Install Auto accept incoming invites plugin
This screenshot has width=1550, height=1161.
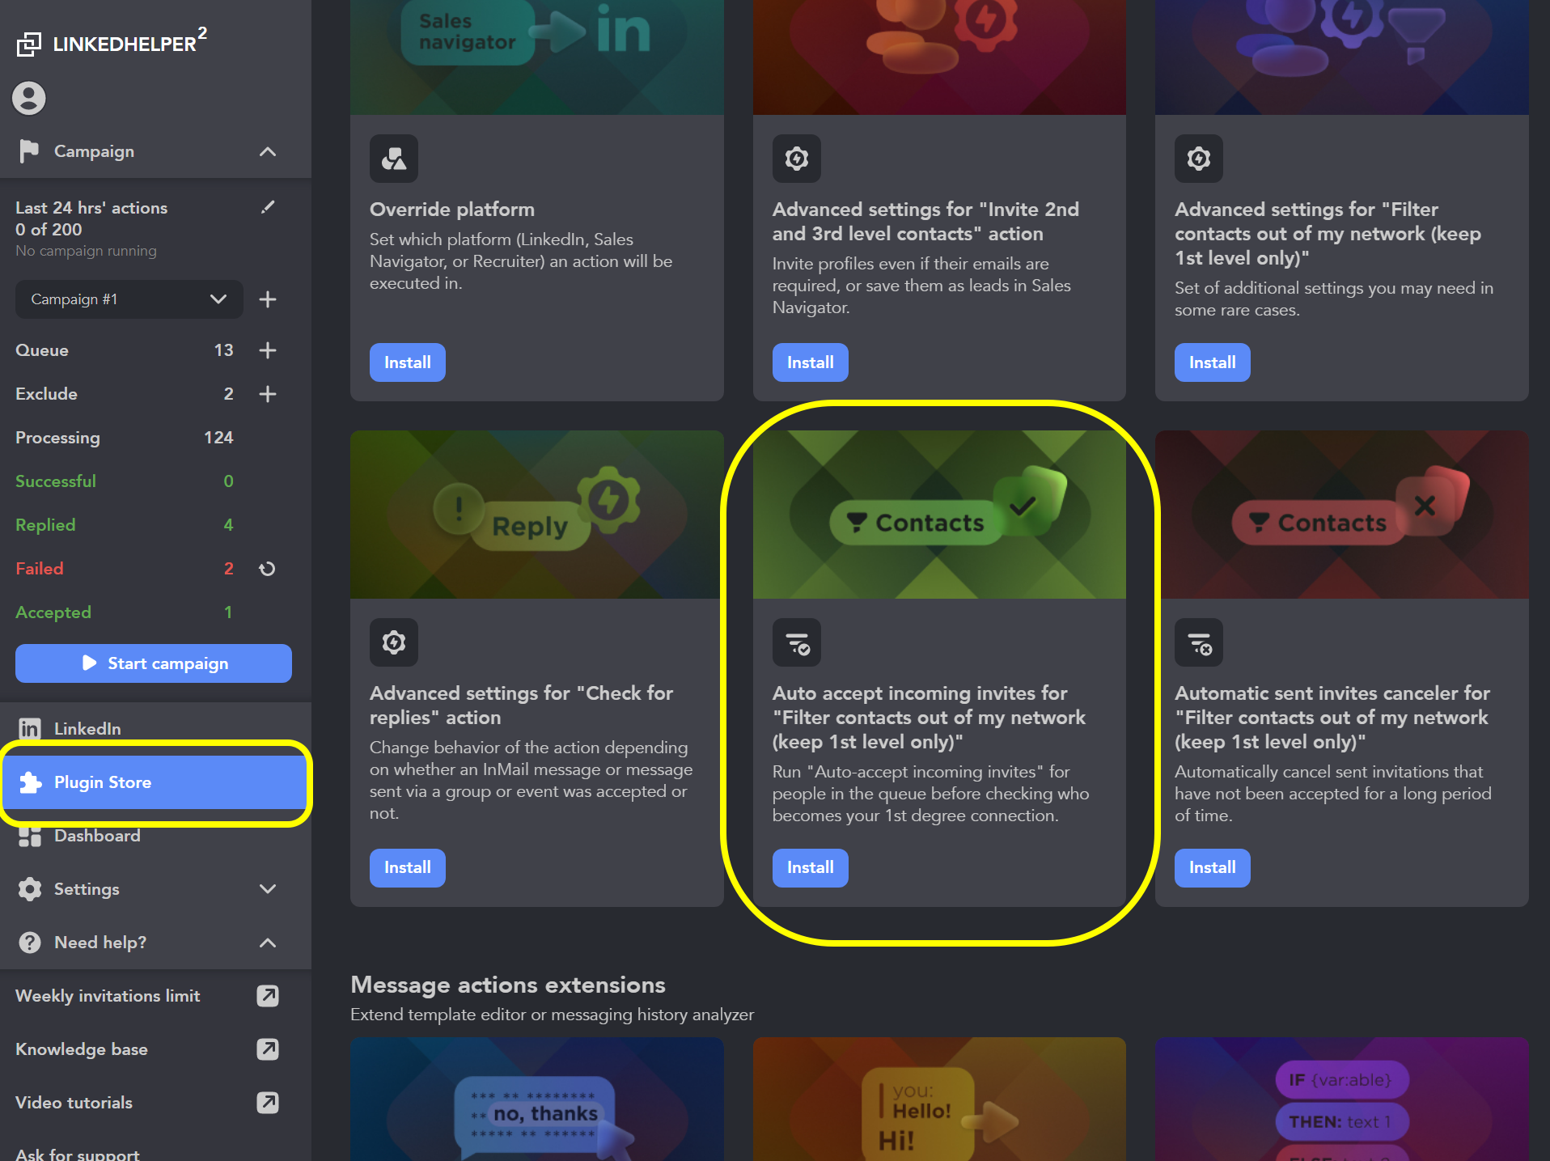coord(811,868)
